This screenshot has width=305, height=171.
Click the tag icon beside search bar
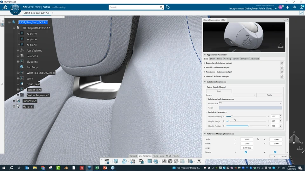168,7
